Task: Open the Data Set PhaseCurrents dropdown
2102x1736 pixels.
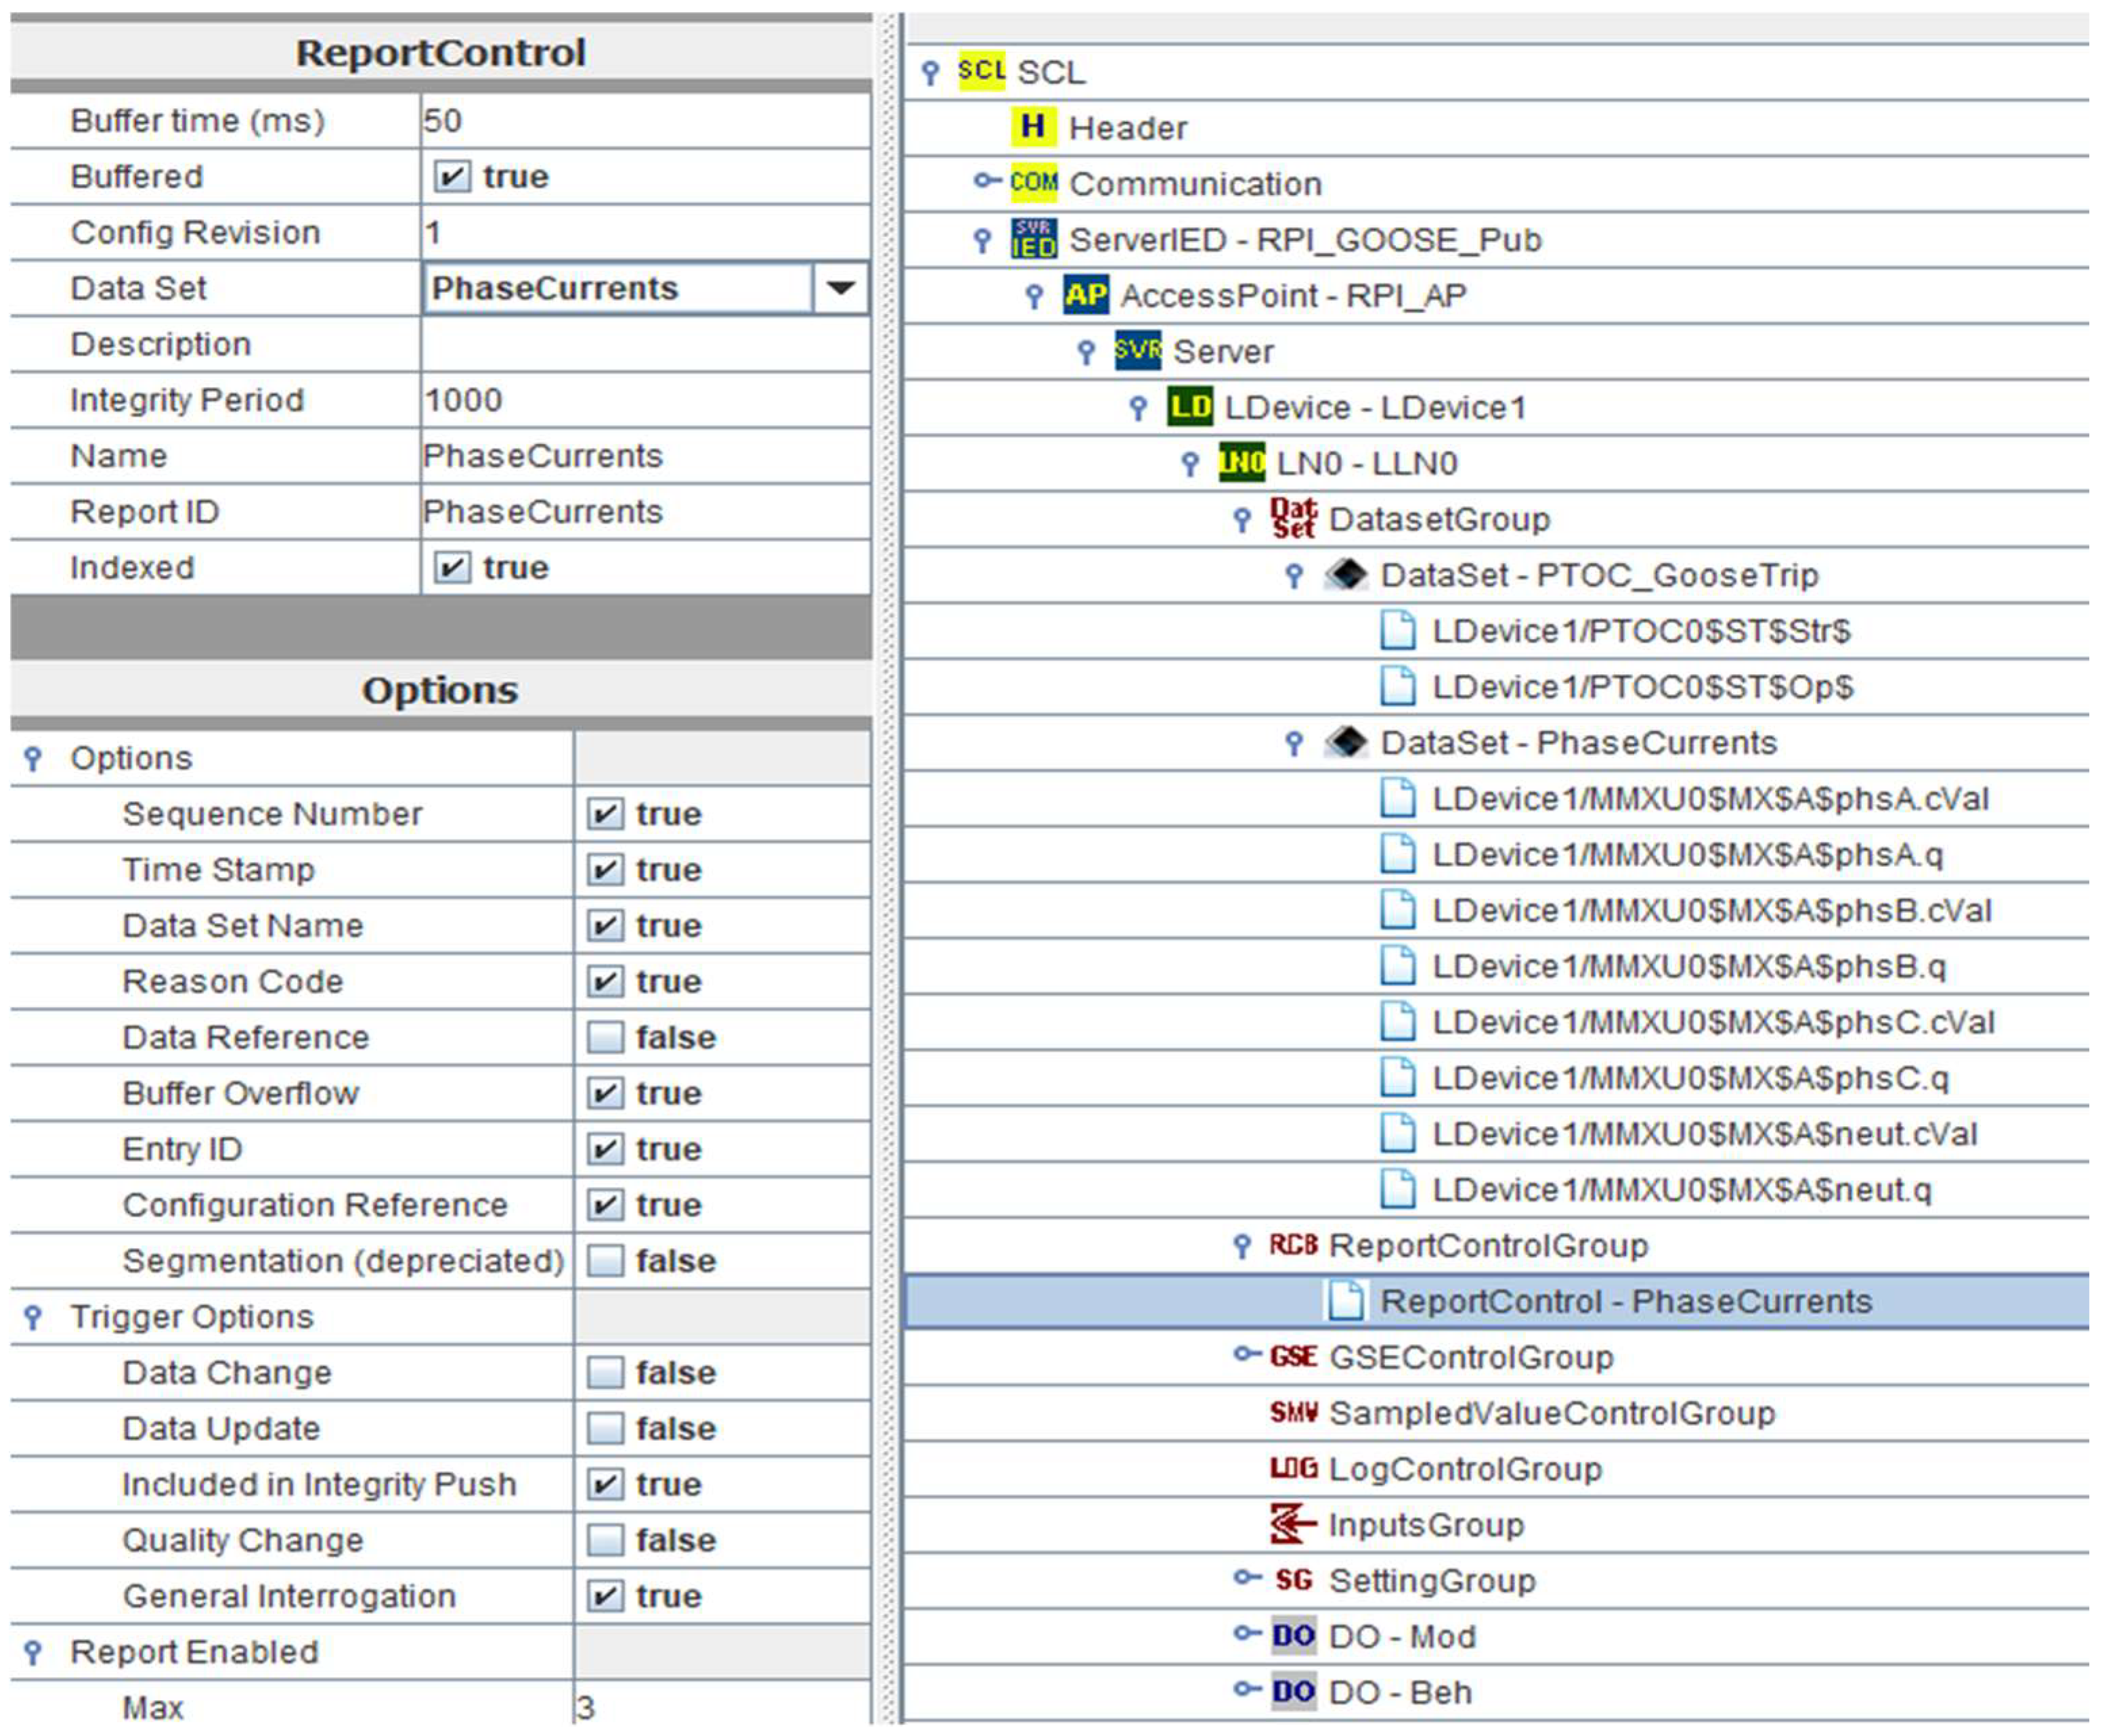Action: (x=840, y=288)
